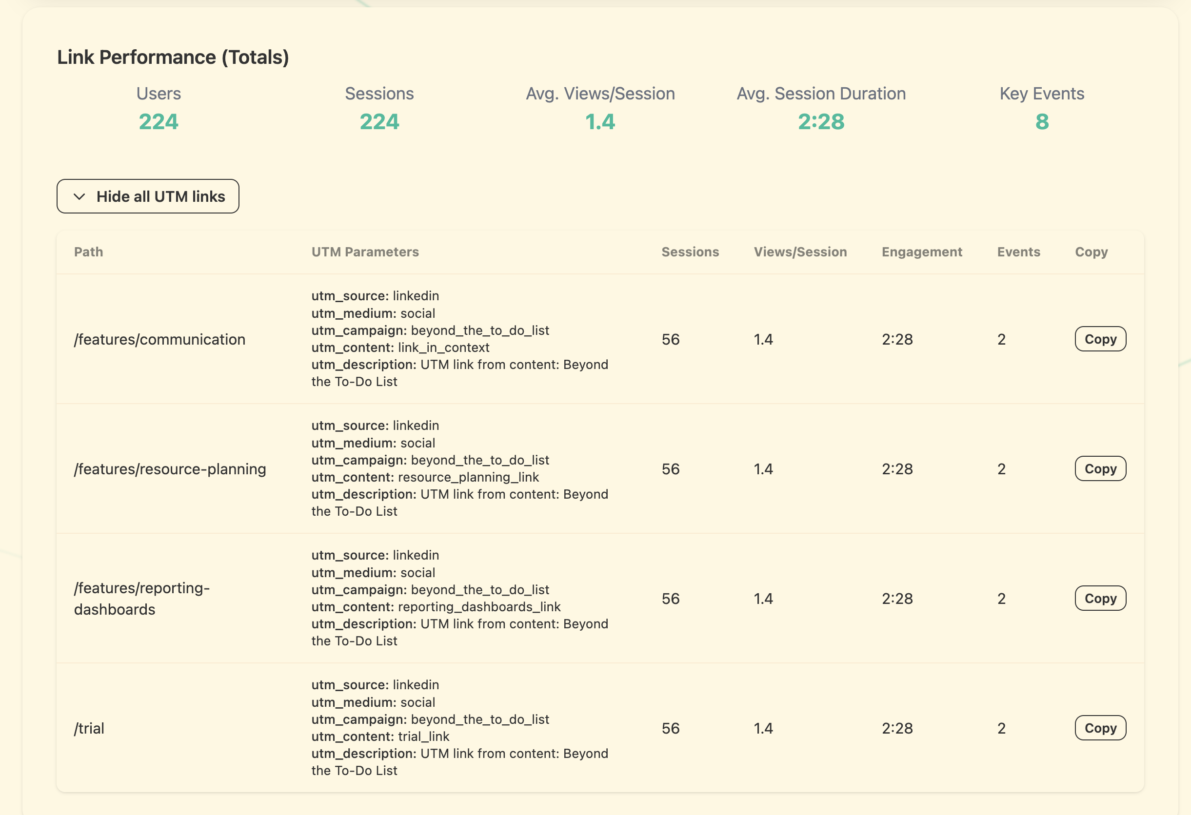Click utm_content: resource_planning_link text

(x=425, y=477)
